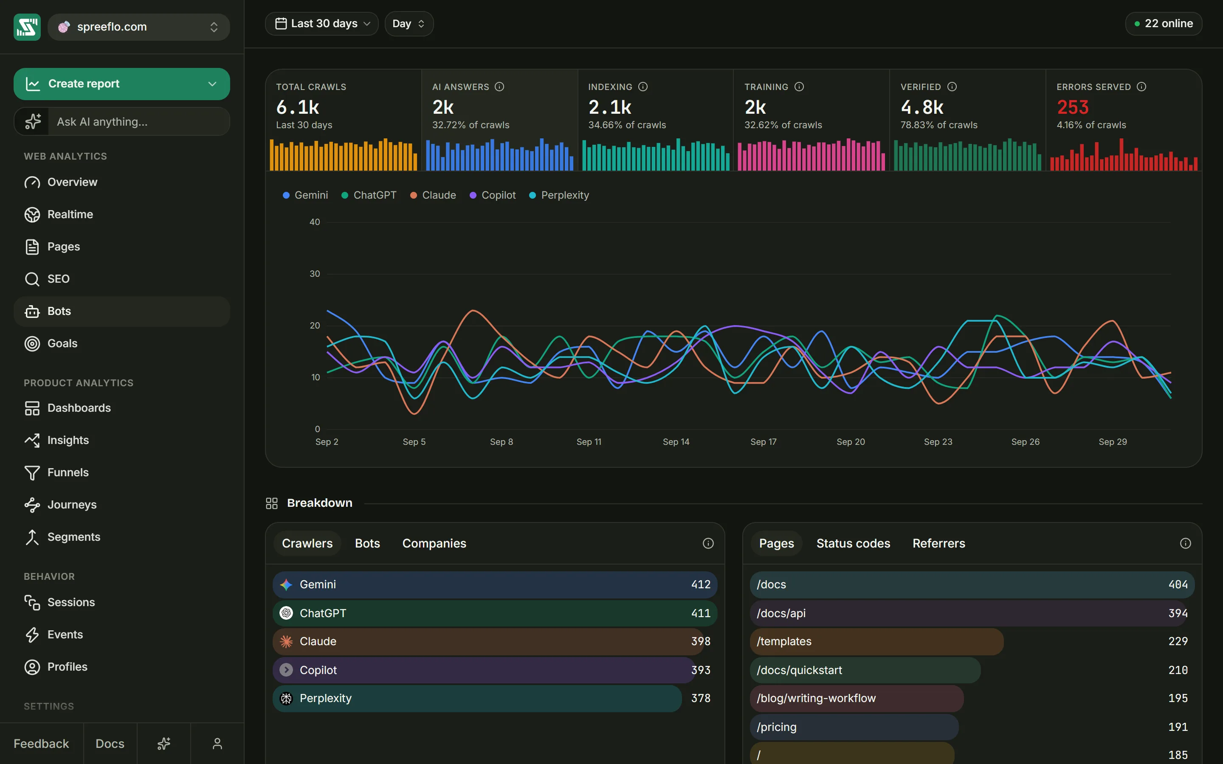Open the Funnels section
Screen dimensions: 1223x764
[122, 472]
